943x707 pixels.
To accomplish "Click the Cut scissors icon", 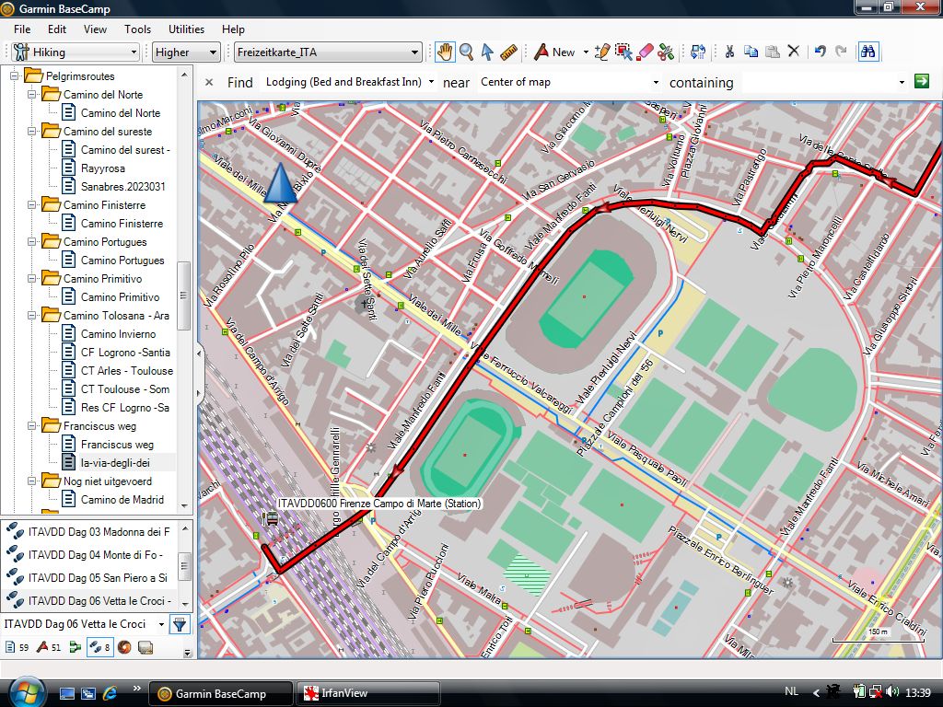I will coord(728,52).
